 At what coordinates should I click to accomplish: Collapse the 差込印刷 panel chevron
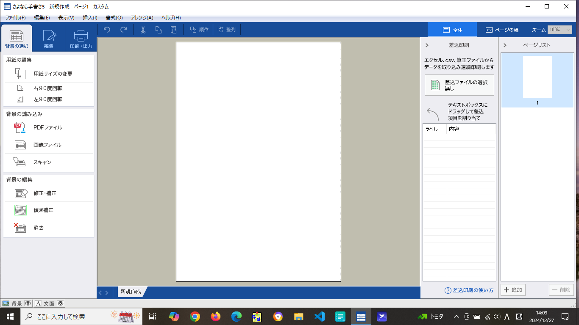427,45
